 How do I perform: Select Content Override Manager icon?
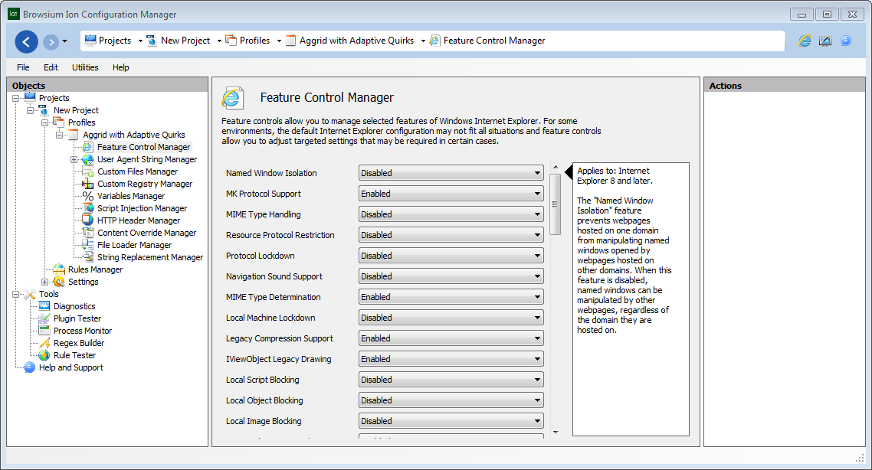[x=88, y=233]
